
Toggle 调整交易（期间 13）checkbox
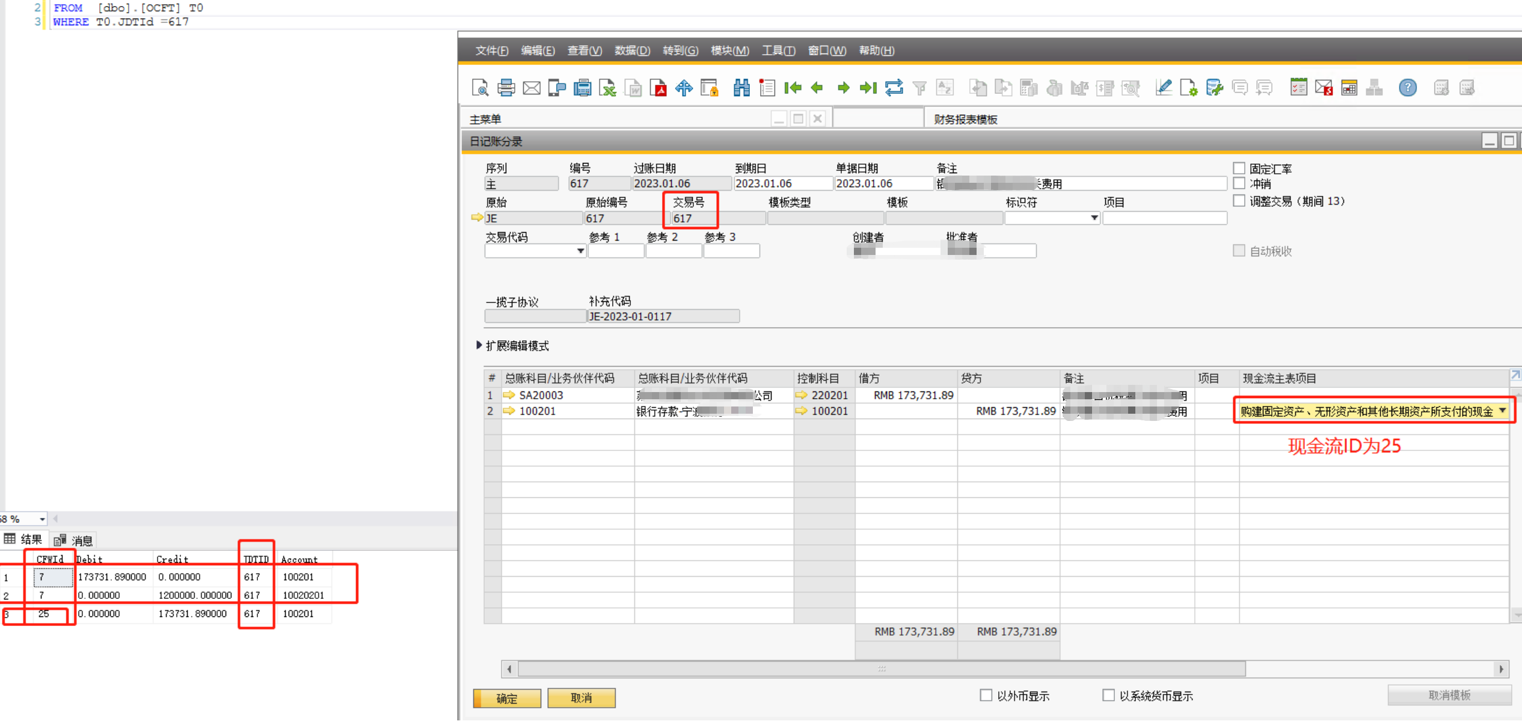point(1239,201)
